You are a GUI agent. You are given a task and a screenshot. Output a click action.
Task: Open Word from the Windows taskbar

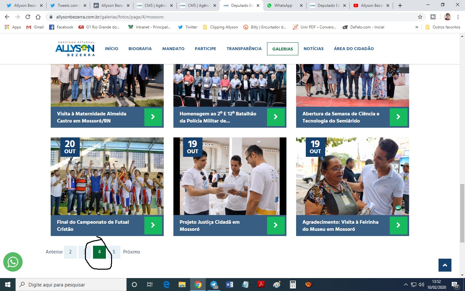pyautogui.click(x=229, y=285)
